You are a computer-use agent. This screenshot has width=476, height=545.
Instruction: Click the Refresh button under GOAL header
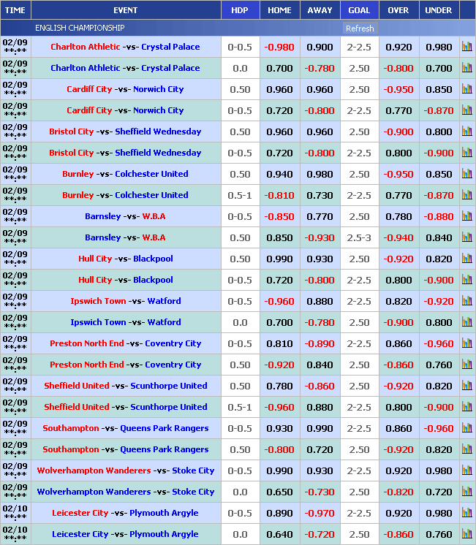[359, 28]
